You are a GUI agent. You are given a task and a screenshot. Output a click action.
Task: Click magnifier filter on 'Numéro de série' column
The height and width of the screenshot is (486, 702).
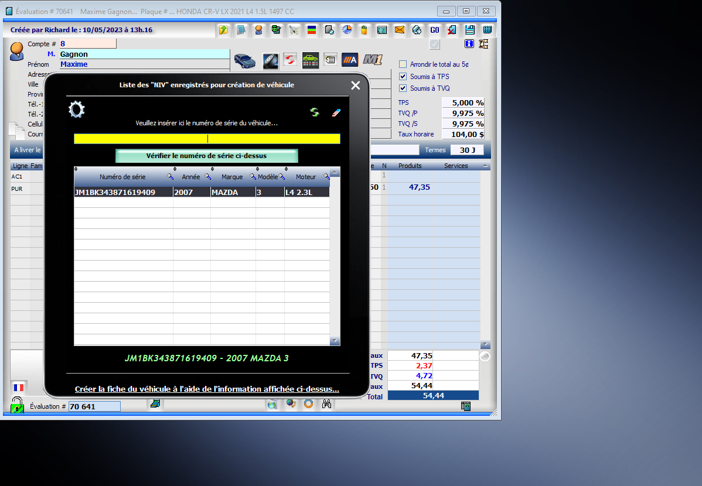[170, 176]
